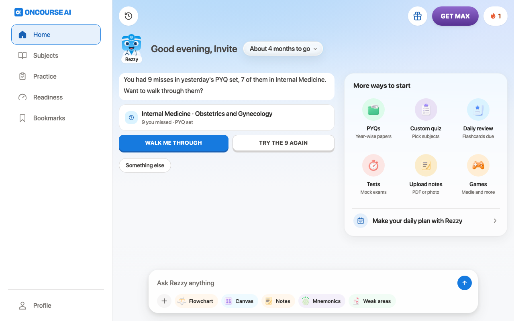Check the flame streak counter
This screenshot has width=514, height=321.
pos(496,16)
